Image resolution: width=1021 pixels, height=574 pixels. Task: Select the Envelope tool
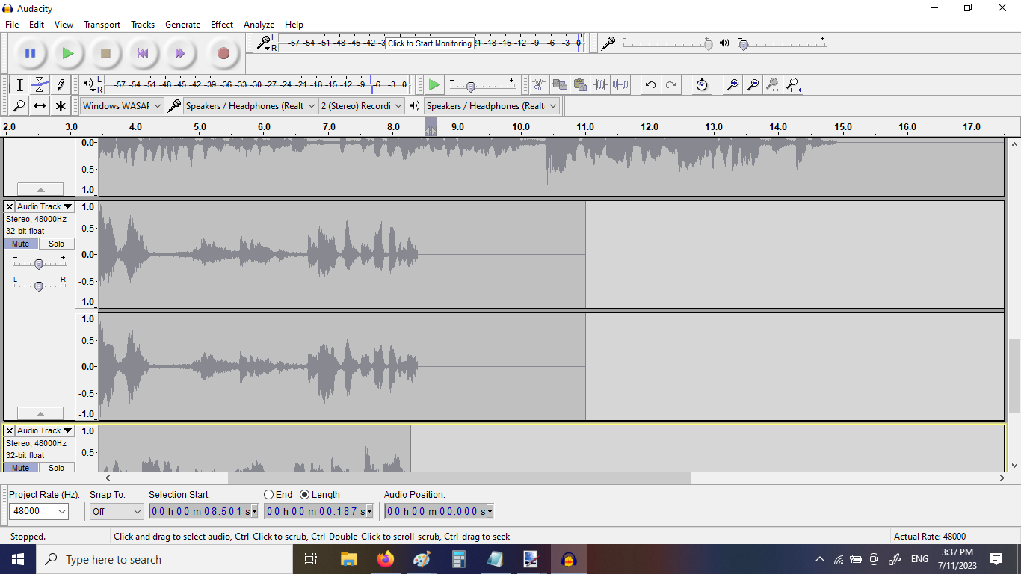pos(40,84)
